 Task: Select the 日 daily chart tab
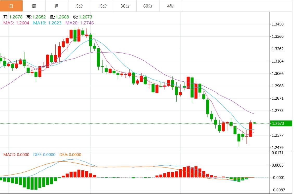tap(11, 6)
